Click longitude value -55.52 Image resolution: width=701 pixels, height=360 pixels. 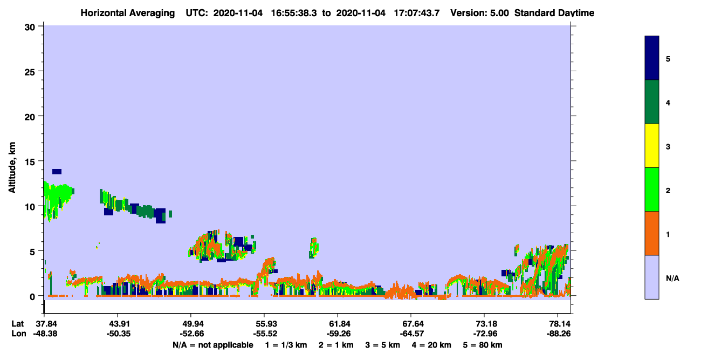(264, 334)
